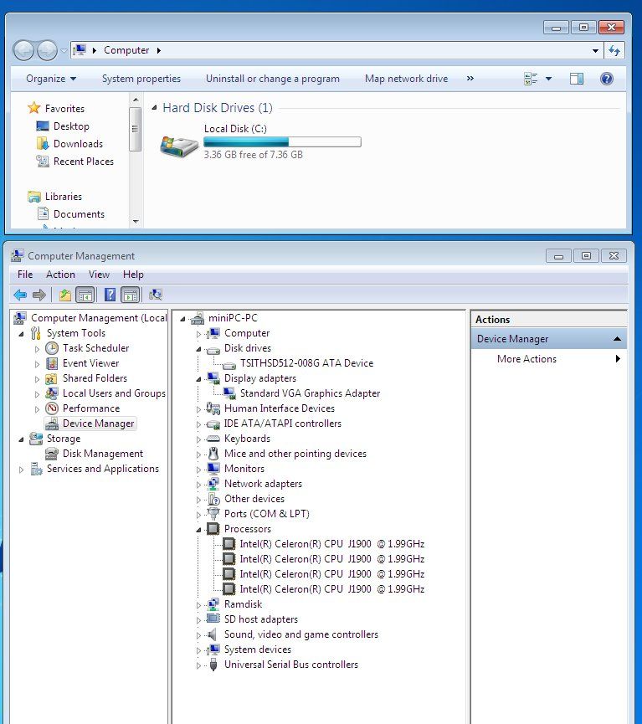The width and height of the screenshot is (642, 724).
Task: Expand the Computer node in device tree
Action: (x=198, y=334)
